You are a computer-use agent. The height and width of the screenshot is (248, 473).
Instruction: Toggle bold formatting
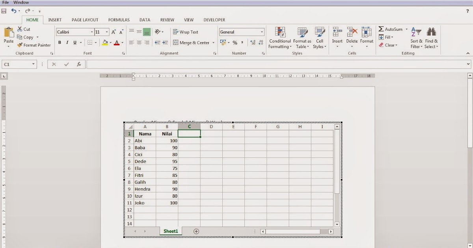pos(60,42)
